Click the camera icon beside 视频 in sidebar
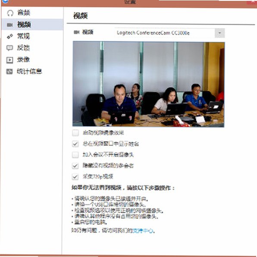Image resolution: width=257 pixels, height=257 pixels. click(9, 25)
